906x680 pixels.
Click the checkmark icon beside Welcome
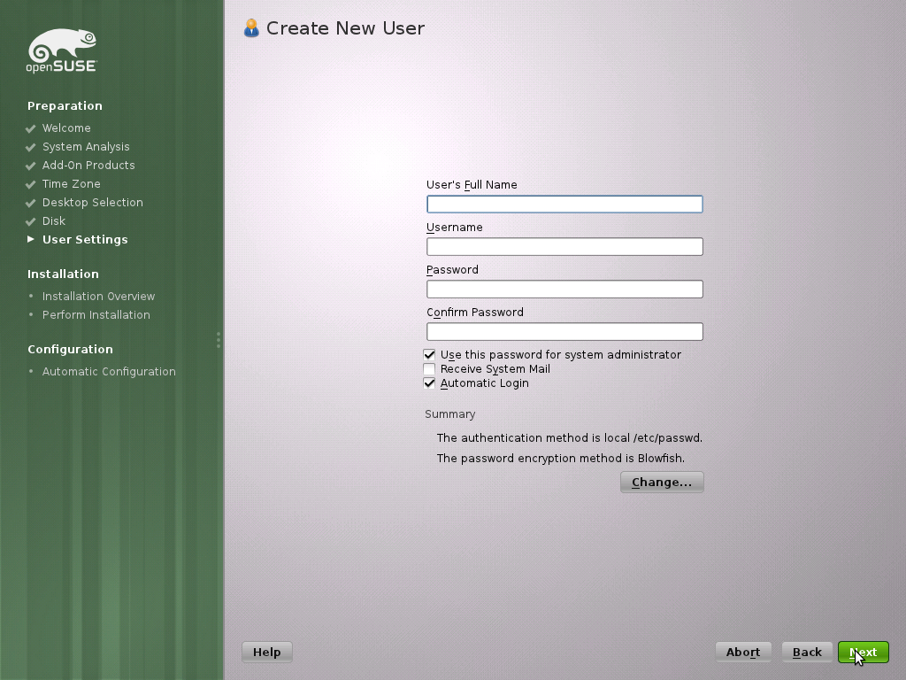31,128
